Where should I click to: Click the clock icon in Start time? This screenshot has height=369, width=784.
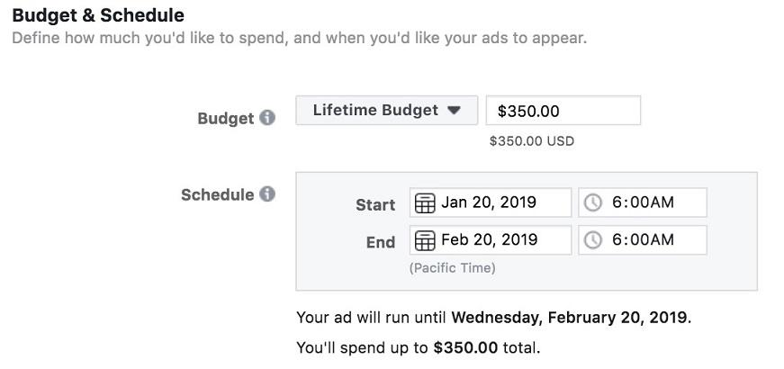593,203
